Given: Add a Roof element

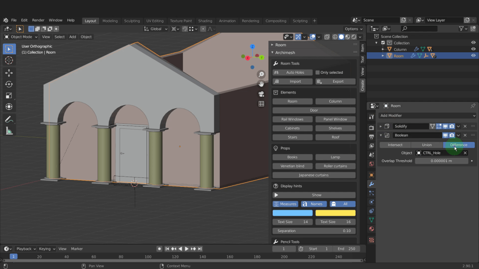Looking at the screenshot, I should click(335, 137).
